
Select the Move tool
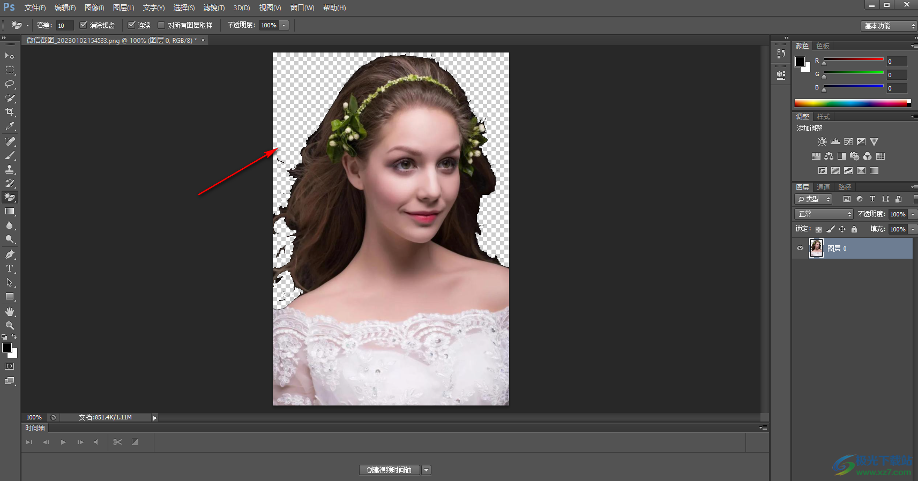point(10,56)
